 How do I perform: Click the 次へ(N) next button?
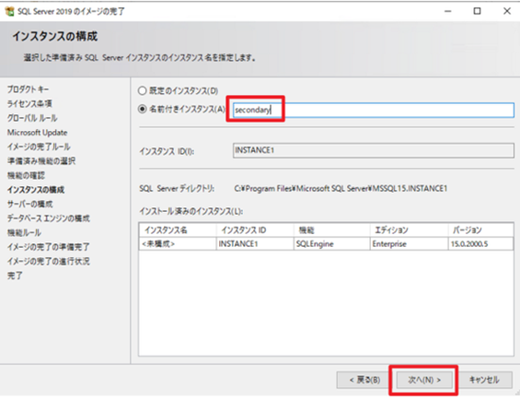[x=424, y=380]
